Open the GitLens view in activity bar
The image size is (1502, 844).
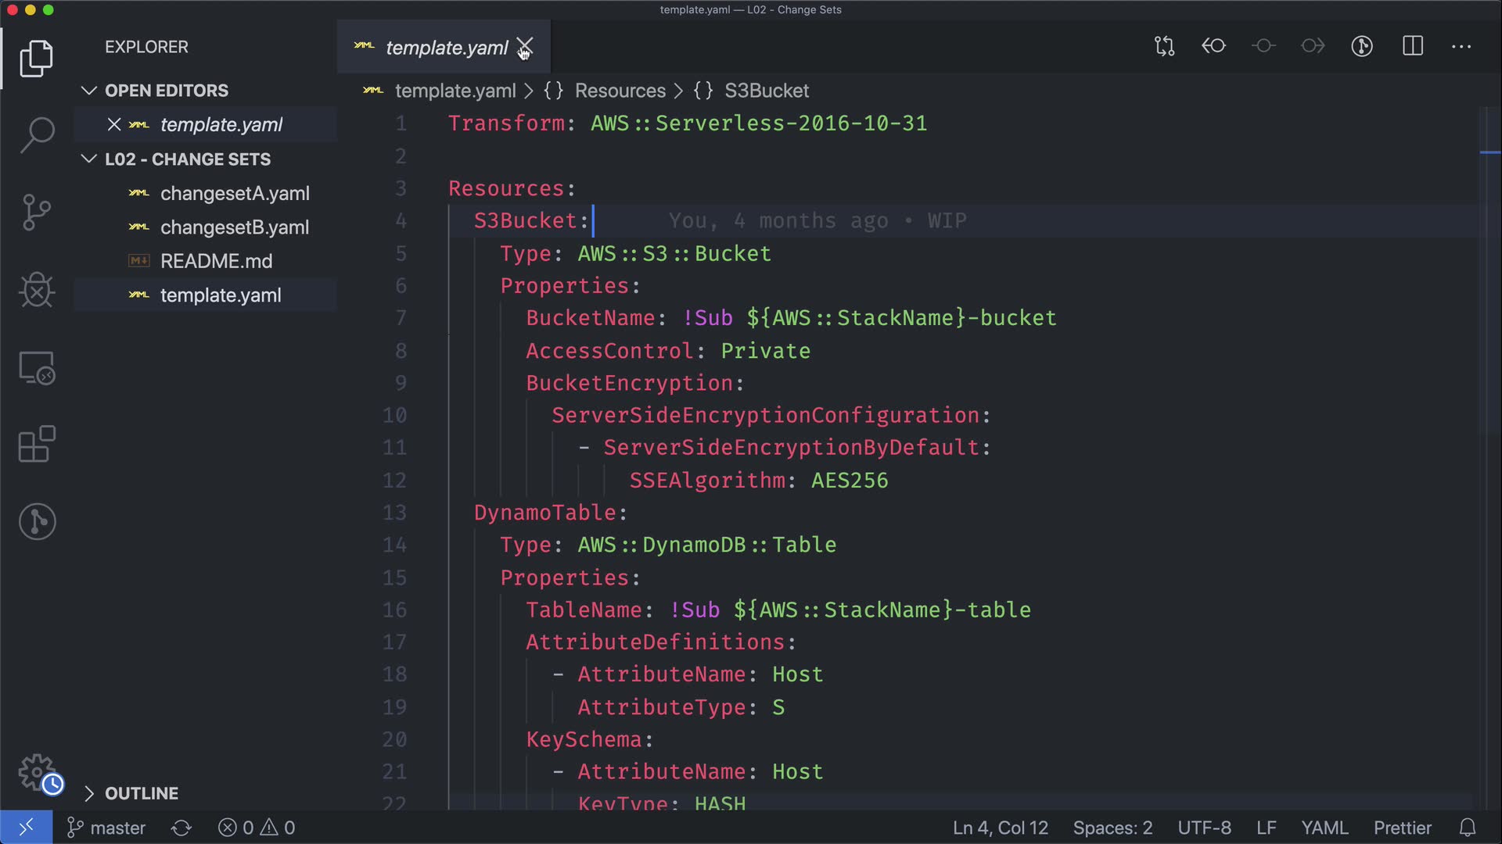[37, 521]
